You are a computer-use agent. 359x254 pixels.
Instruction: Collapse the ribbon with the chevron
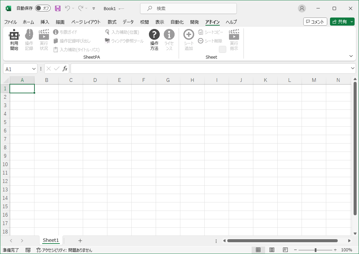(351, 56)
